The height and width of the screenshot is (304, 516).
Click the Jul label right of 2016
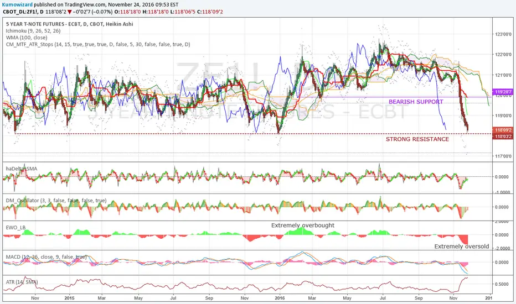point(383,298)
